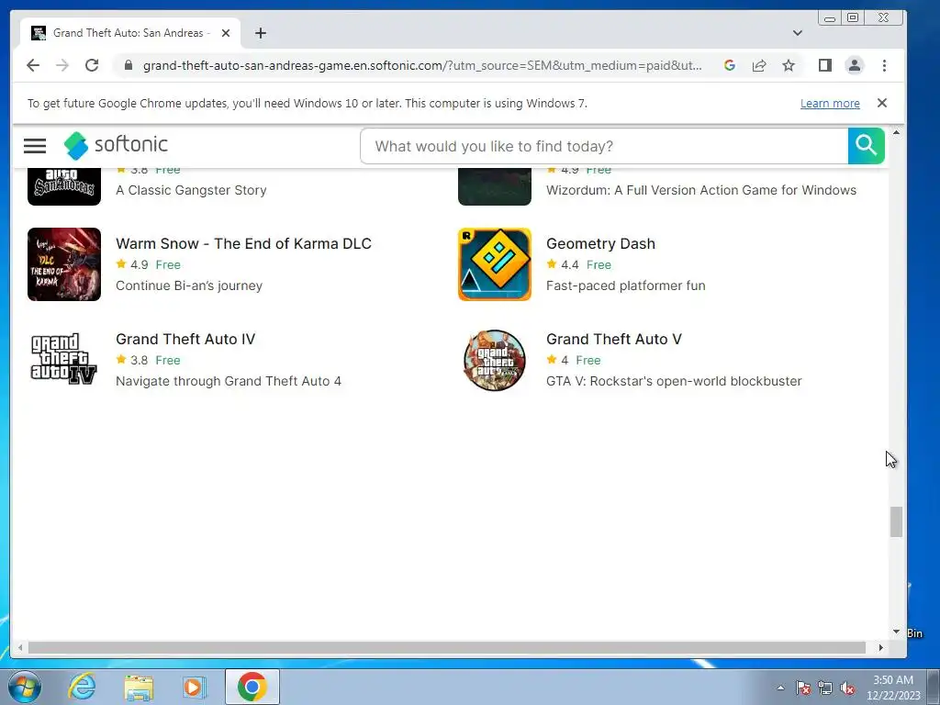Click the horizontal scrollbar left arrow
This screenshot has height=705, width=940.
(x=20, y=647)
